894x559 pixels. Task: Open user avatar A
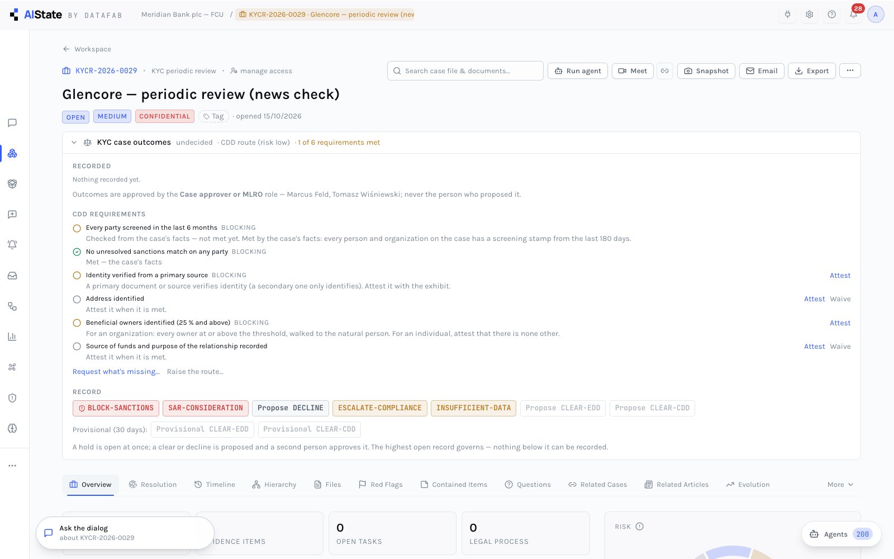coord(876,15)
